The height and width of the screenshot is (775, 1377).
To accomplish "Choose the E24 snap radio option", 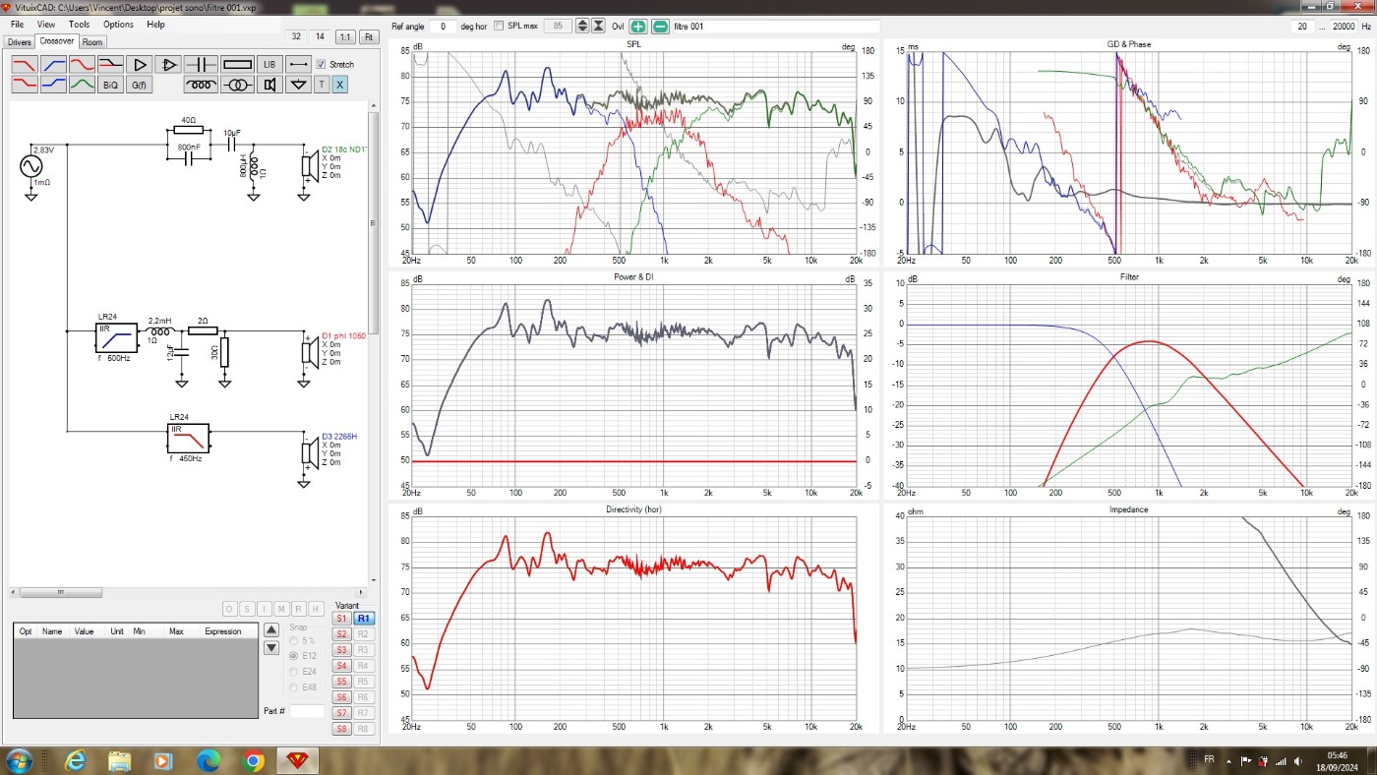I will point(293,672).
